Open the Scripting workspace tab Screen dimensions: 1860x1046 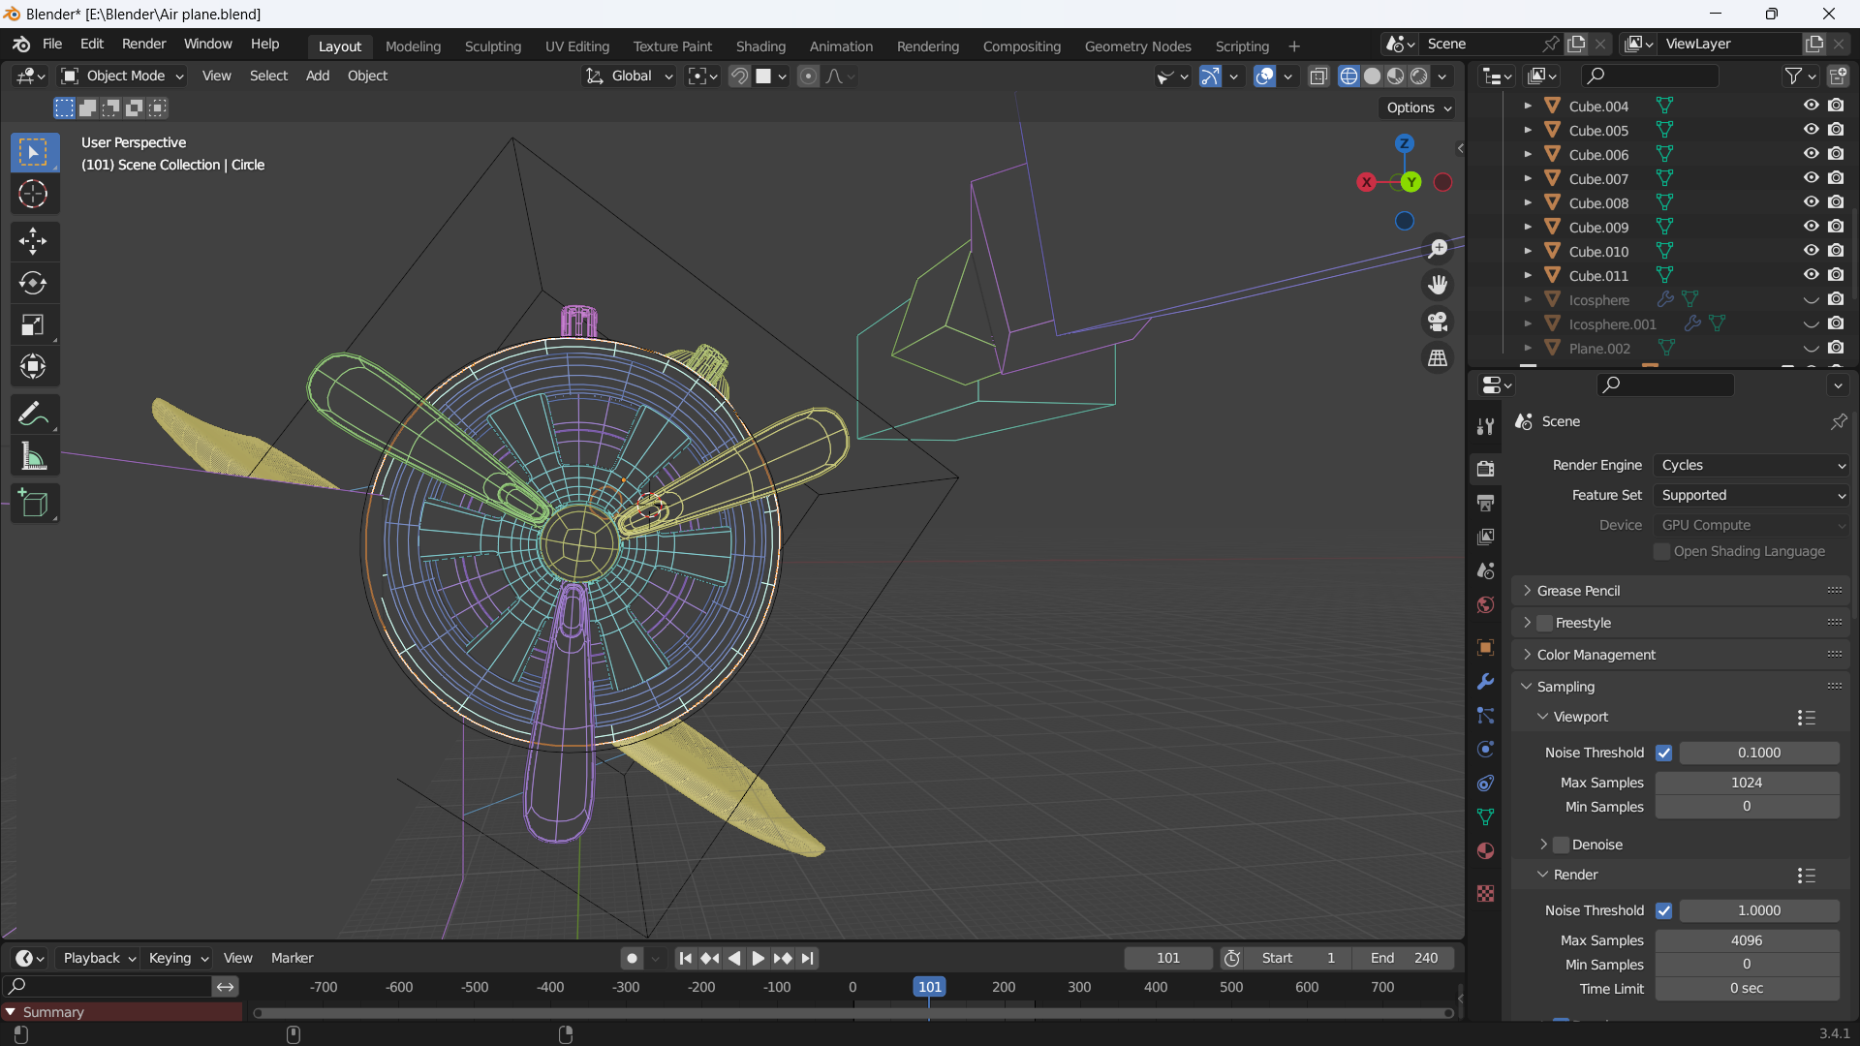click(1240, 46)
